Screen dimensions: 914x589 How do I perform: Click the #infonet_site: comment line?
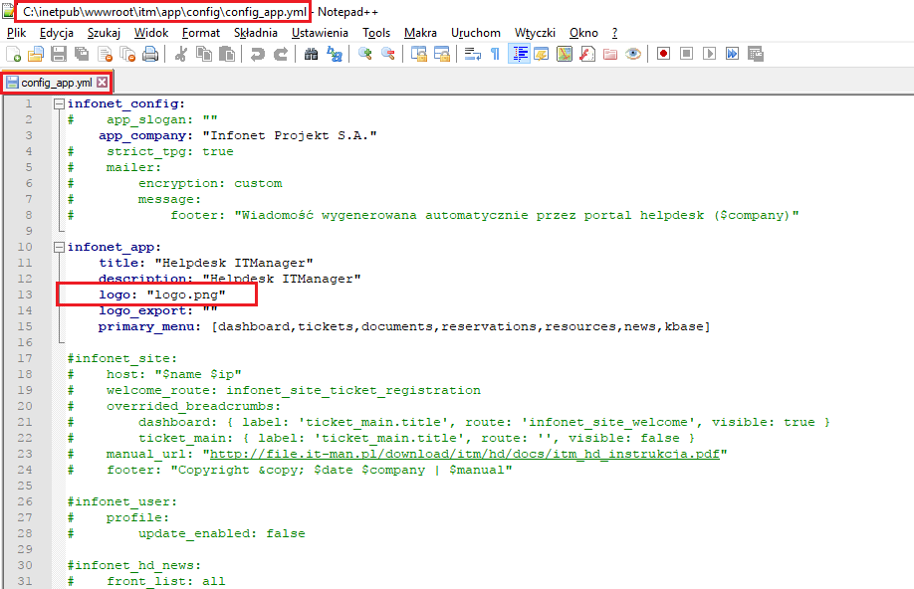(121, 358)
